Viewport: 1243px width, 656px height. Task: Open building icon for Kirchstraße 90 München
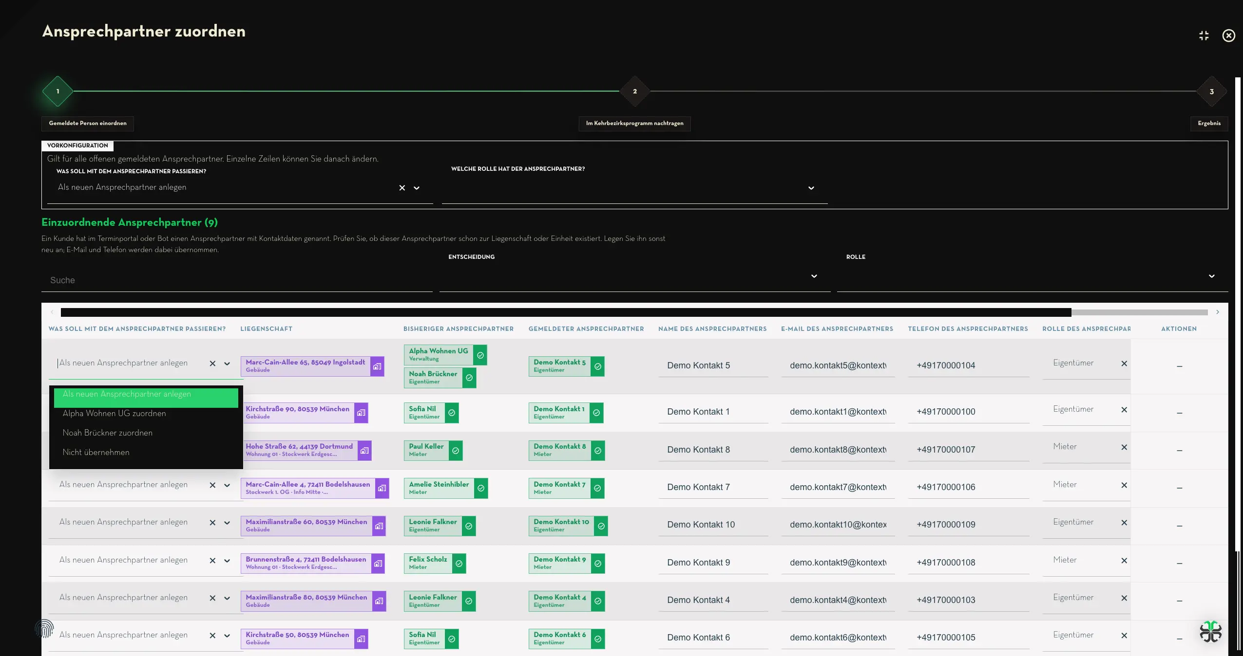[x=361, y=413]
